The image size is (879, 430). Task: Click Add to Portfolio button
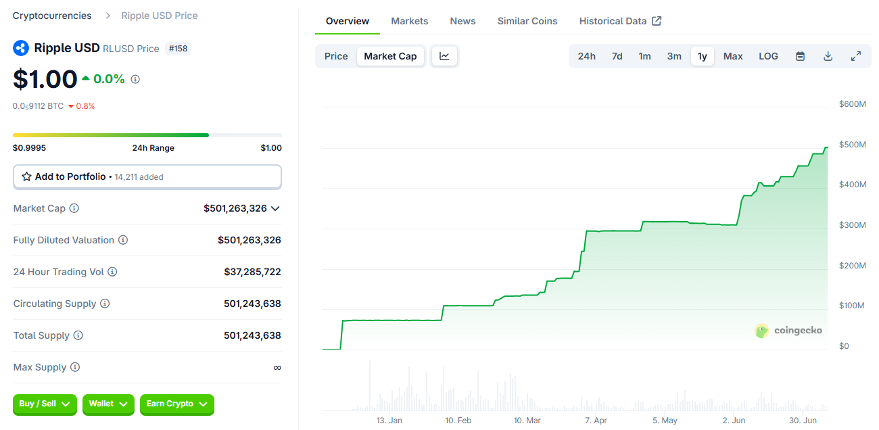147,176
